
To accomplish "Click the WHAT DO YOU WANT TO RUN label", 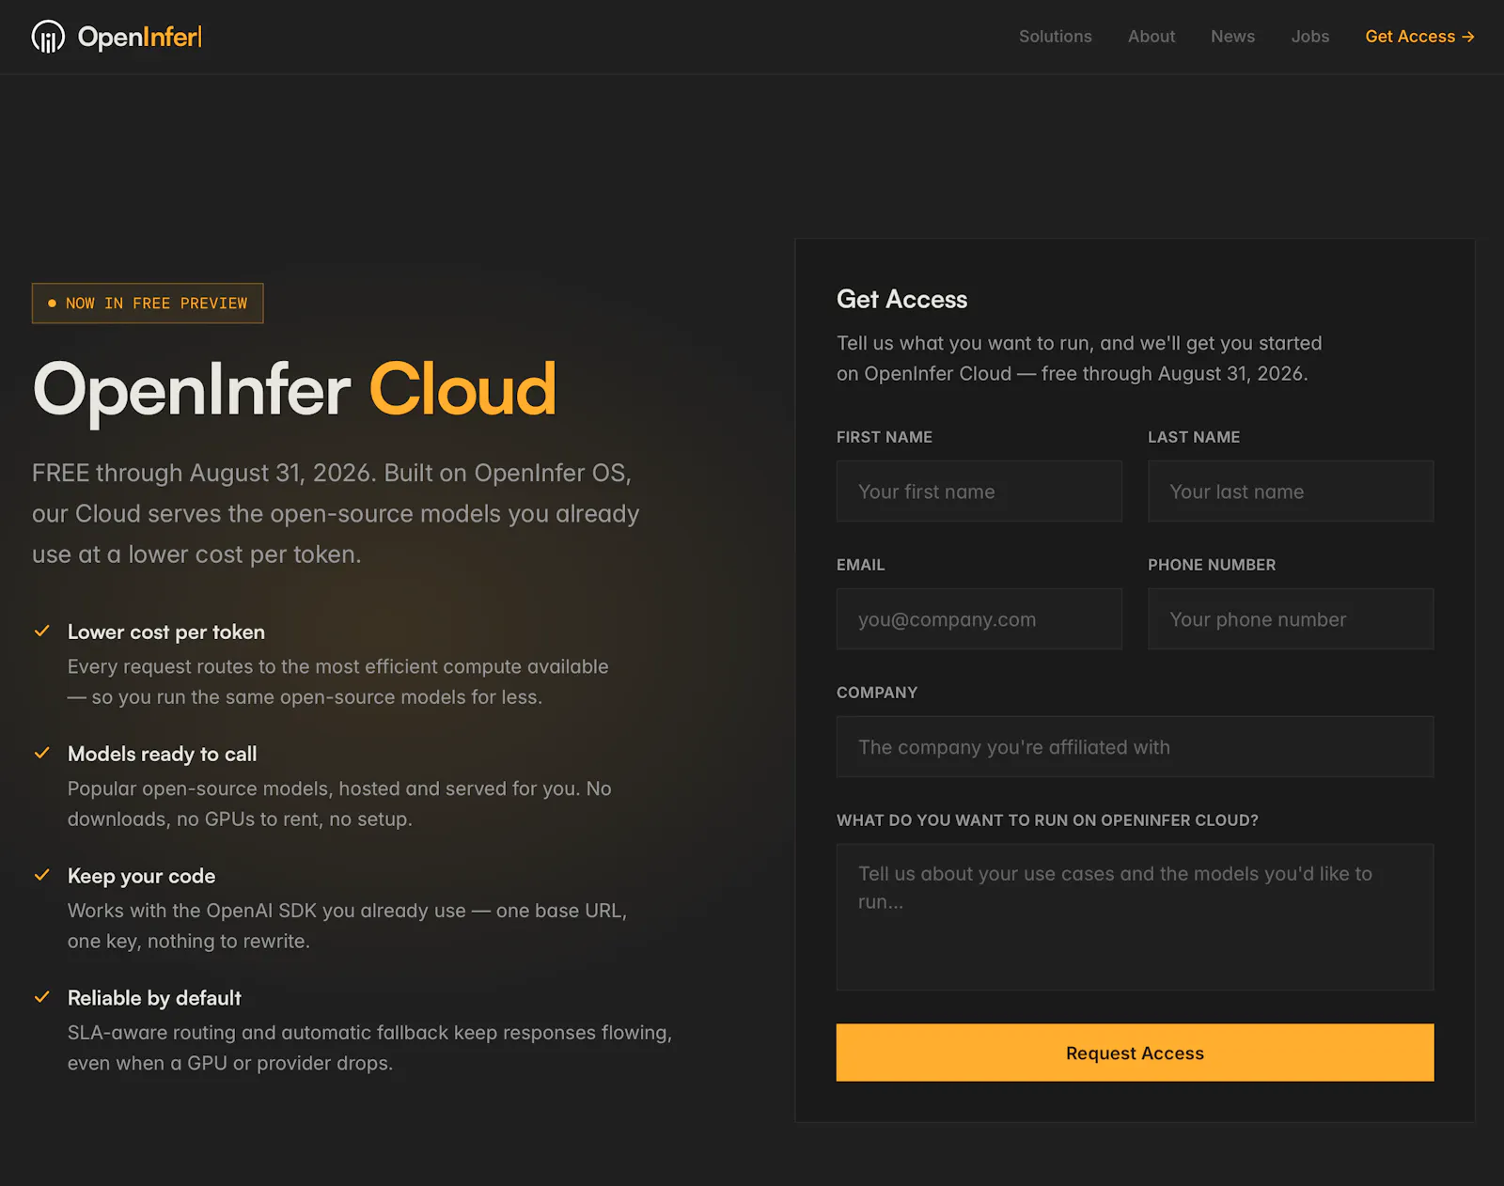I will click(x=1047, y=820).
